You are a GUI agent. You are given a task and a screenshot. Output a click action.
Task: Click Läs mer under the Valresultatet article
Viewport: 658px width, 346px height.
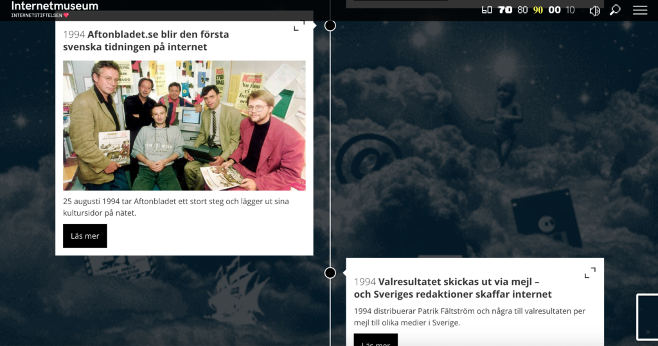click(375, 340)
